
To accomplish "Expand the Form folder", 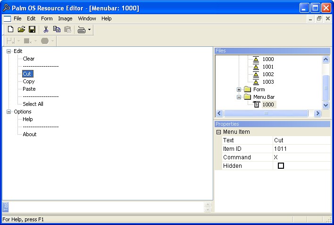I will coord(239,89).
